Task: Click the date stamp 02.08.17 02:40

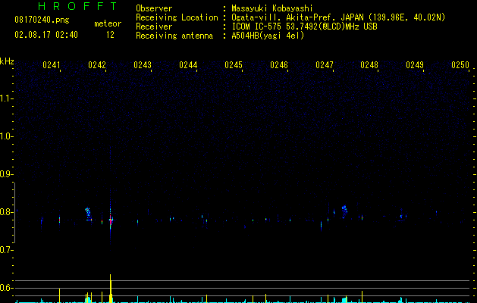Action: pos(46,35)
